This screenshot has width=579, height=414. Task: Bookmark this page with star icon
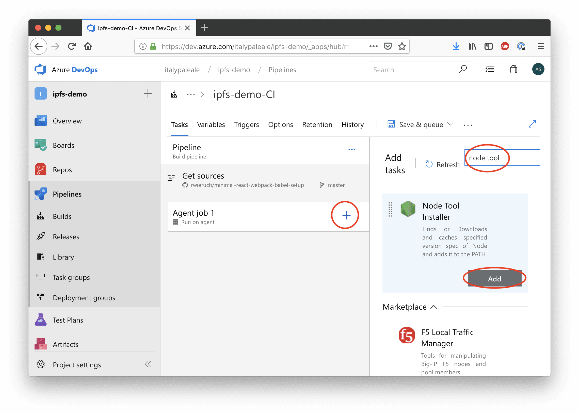pyautogui.click(x=402, y=46)
